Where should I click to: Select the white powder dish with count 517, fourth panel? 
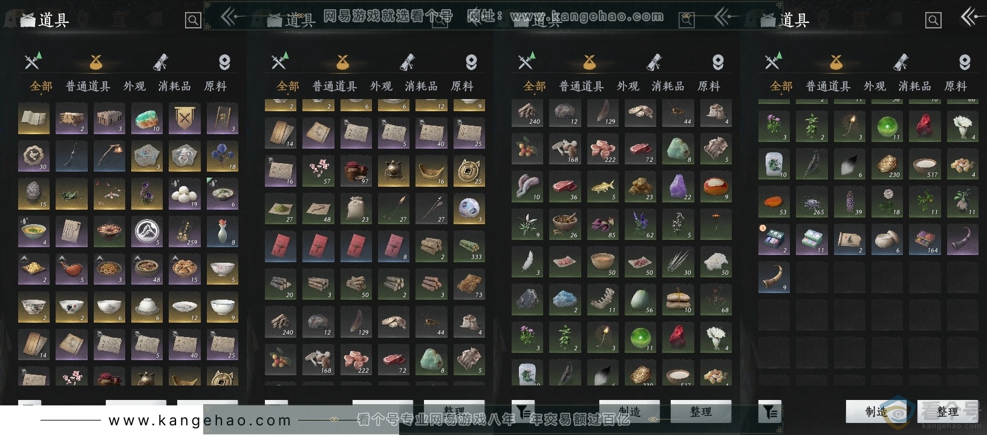tap(925, 164)
